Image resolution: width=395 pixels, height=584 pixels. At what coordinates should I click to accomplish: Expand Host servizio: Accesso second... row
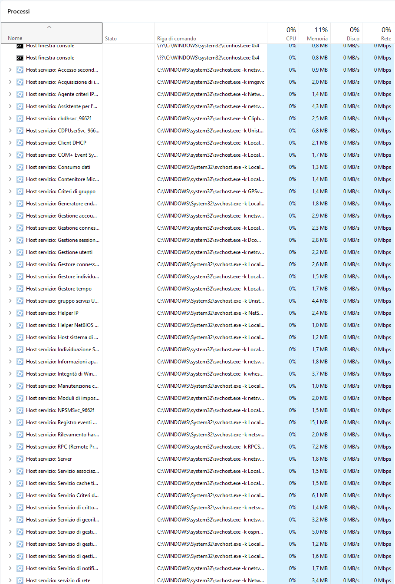point(10,69)
